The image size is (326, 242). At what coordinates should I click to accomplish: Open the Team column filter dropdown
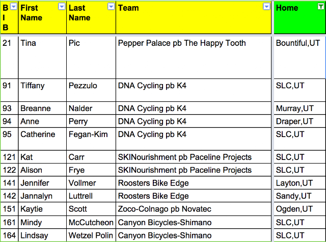click(266, 7)
